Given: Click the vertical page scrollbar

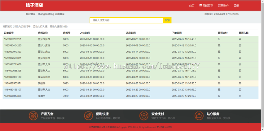Looking at the screenshot, I should coord(263,65).
